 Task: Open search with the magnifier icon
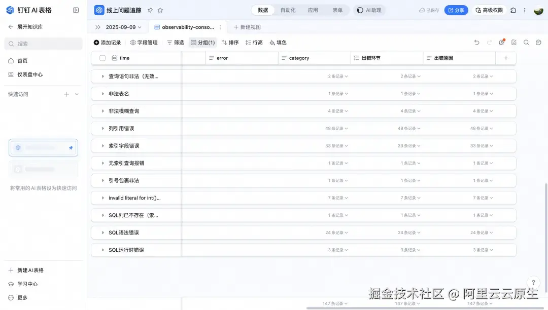pos(526,43)
